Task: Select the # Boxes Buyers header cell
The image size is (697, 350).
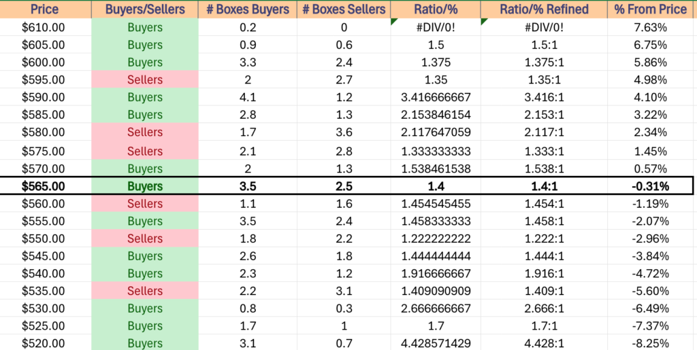Action: (x=248, y=10)
